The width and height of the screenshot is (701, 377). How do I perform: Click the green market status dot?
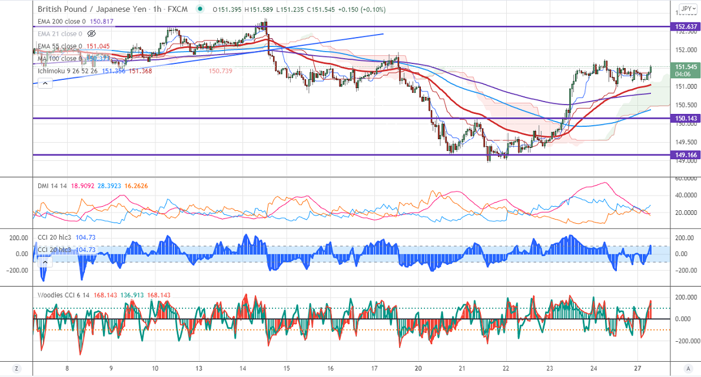[x=201, y=9]
